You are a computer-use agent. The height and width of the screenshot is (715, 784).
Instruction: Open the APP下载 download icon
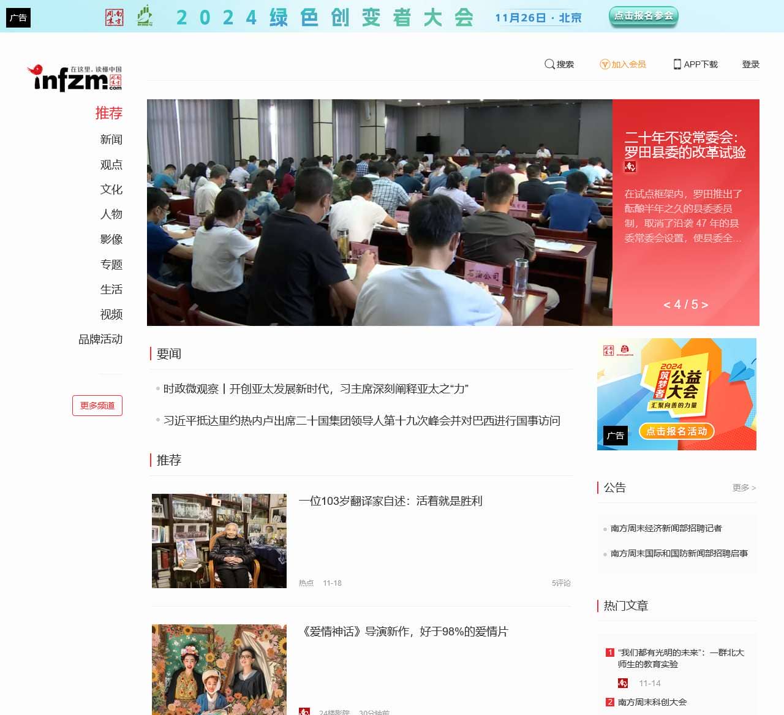point(677,64)
